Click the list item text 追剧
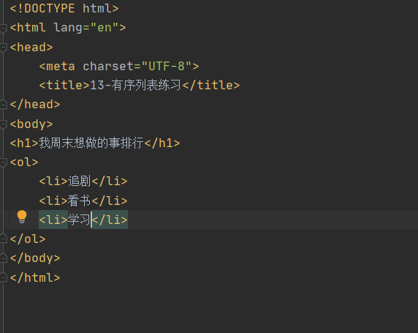Screen dimensions: 418x333 coord(79,181)
